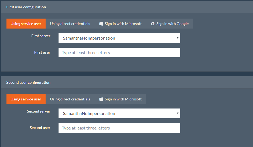Screen dimensions: 253x147
Task: Click the Second server label
Action: [39, 111]
